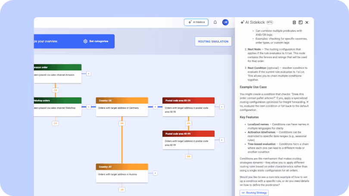Image resolution: width=349 pixels, height=196 pixels.
Task: Open the LW user avatar menu
Action: 225,22
